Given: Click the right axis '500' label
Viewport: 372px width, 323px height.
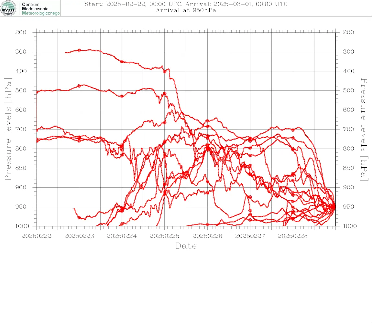Looking at the screenshot, I should point(348,90).
